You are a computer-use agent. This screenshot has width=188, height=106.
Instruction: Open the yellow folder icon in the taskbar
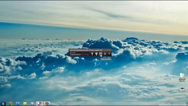[x=25, y=104]
